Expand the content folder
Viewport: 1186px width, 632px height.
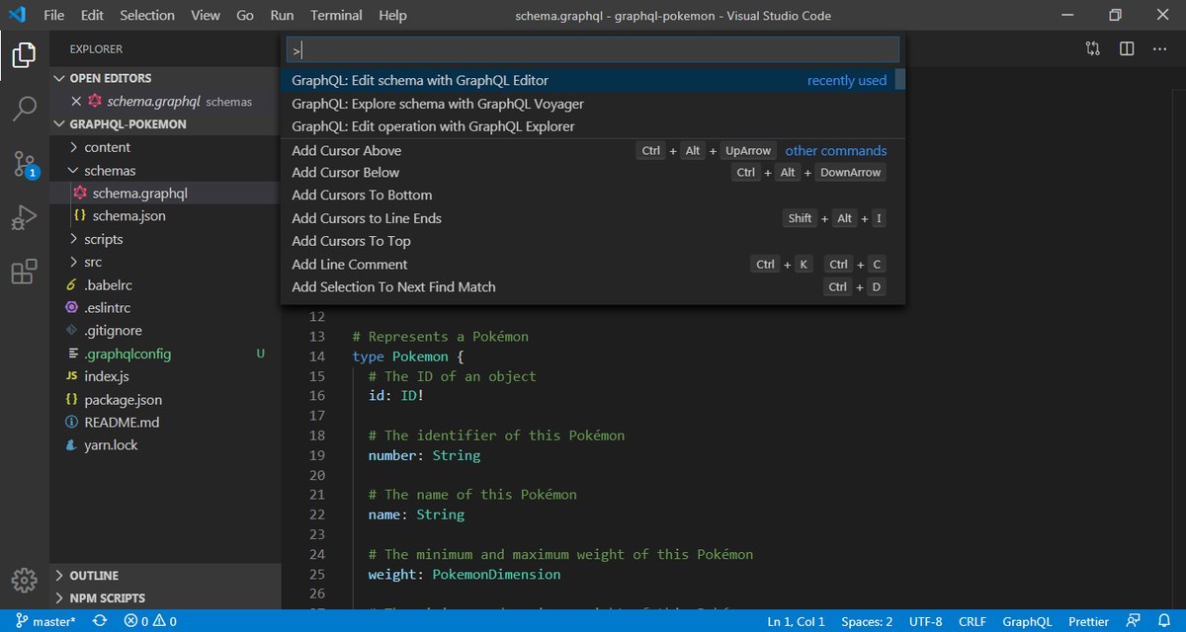(165, 147)
